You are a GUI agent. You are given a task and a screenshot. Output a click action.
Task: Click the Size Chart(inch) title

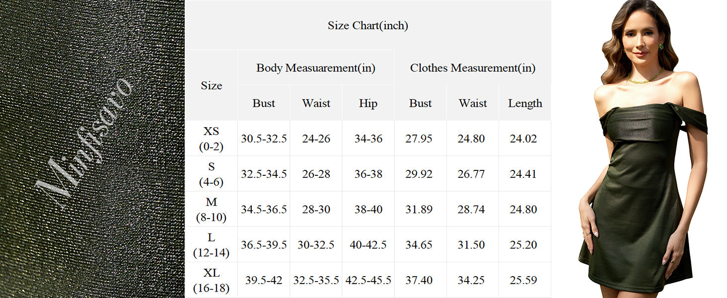(368, 25)
